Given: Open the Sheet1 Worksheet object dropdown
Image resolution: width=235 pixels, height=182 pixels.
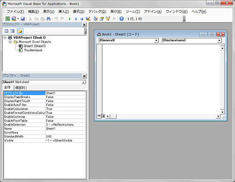Looking at the screenshot, I should pos(84,82).
